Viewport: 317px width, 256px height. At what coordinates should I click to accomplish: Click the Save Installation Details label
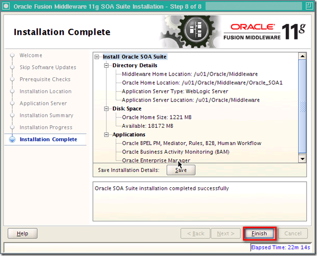click(x=129, y=170)
